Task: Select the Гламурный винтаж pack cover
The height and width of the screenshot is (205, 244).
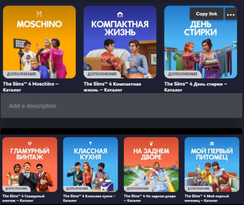Action: [x=30, y=165]
